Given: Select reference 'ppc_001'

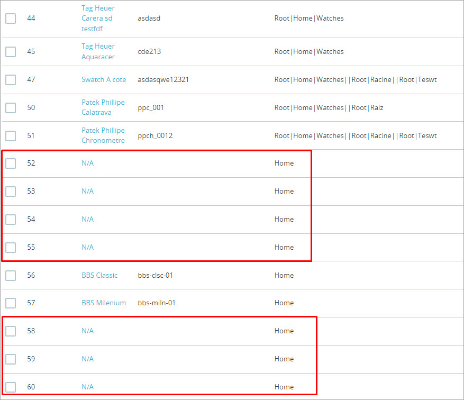Looking at the screenshot, I should pyautogui.click(x=151, y=108).
